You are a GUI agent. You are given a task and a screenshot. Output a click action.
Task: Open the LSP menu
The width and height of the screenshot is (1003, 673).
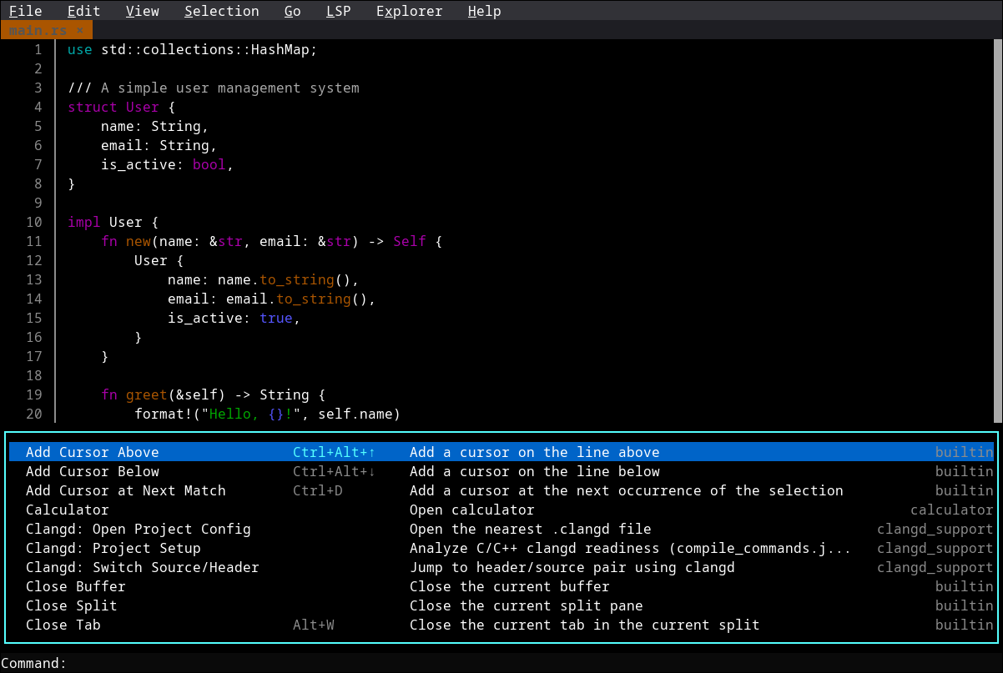click(x=338, y=11)
